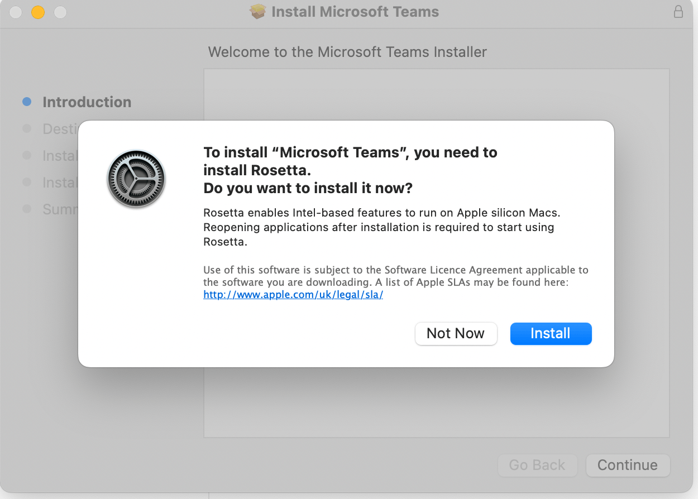Select the Introduction step in the sidebar
This screenshot has height=499, width=698.
point(87,102)
